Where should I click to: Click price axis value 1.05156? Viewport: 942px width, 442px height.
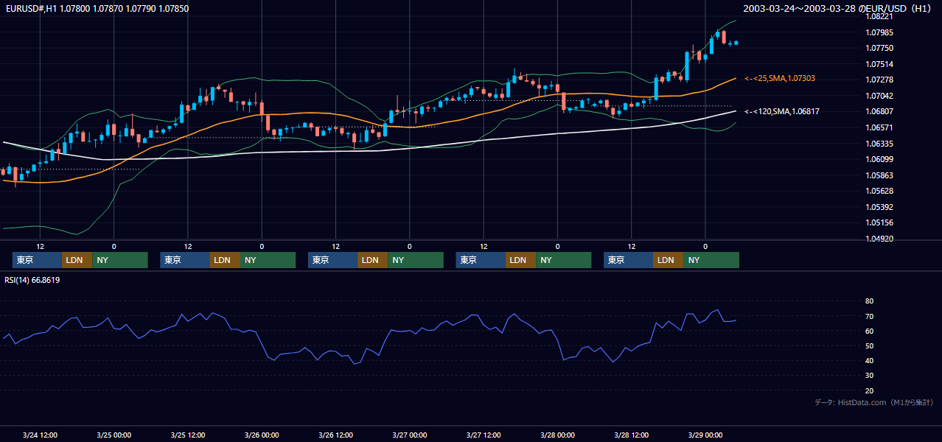879,222
